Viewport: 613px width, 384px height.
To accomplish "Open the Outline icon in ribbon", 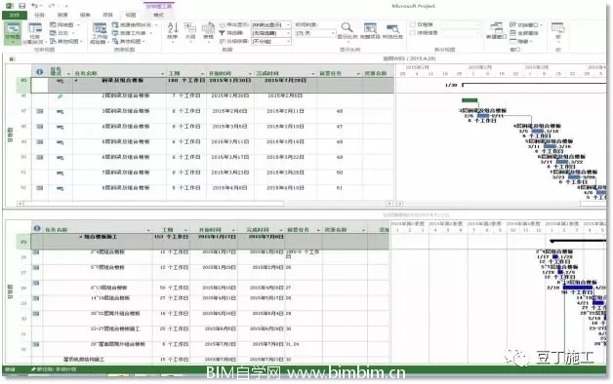I will tap(190, 30).
